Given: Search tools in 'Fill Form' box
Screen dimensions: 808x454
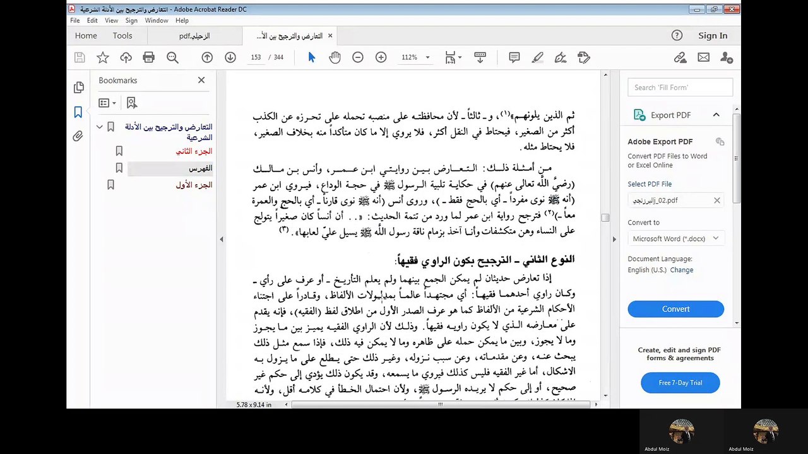Looking at the screenshot, I should (x=680, y=88).
